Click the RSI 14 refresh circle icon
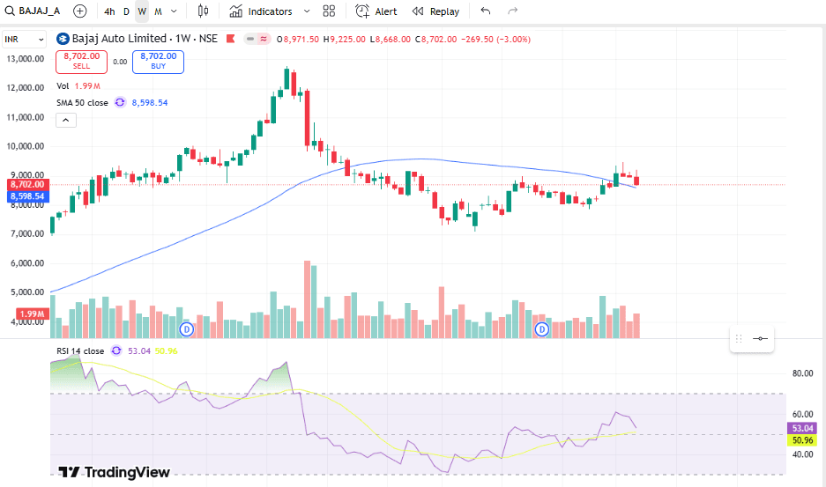 (x=116, y=350)
